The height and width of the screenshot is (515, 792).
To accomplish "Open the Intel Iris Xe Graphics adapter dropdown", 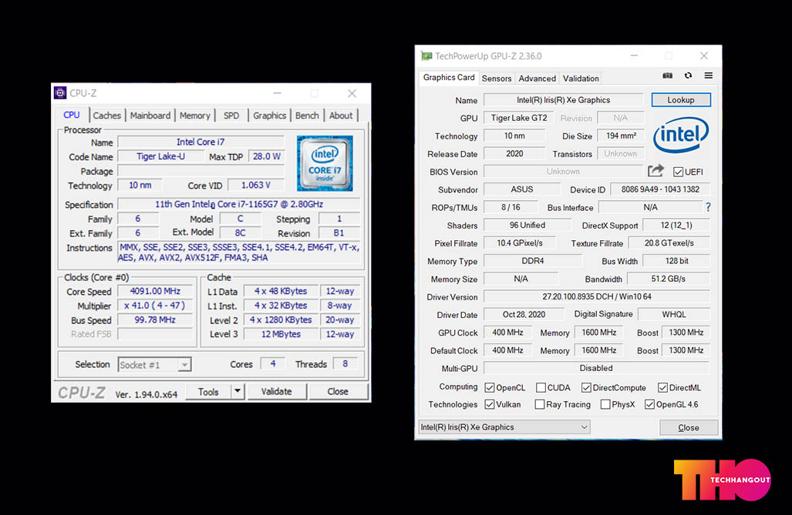I will pyautogui.click(x=504, y=427).
